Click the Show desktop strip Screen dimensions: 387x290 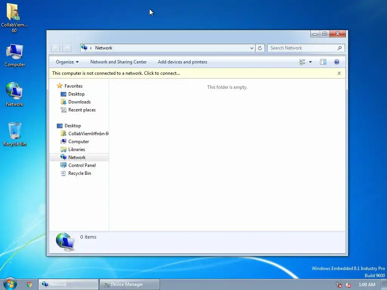[384, 285]
